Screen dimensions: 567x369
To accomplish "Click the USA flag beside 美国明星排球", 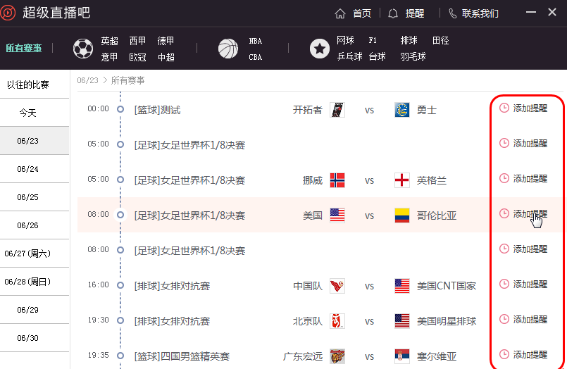I will coord(401,321).
